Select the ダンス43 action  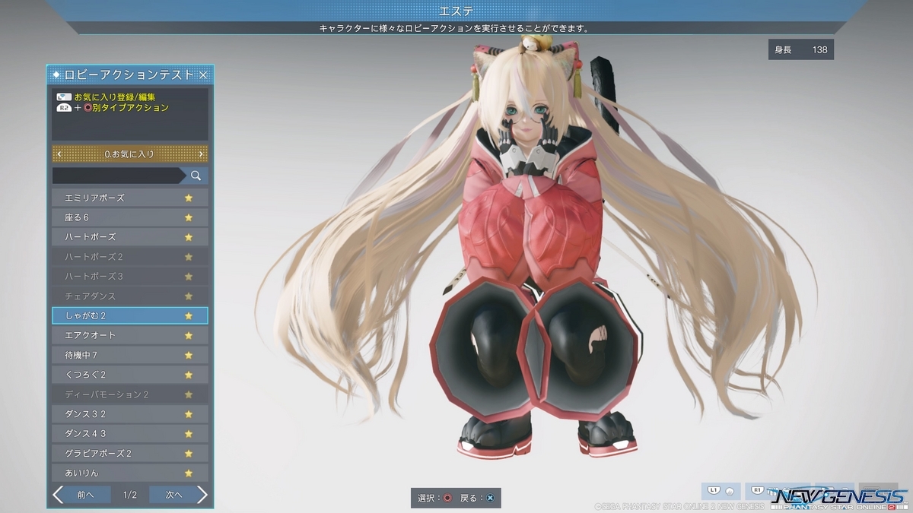pyautogui.click(x=130, y=434)
